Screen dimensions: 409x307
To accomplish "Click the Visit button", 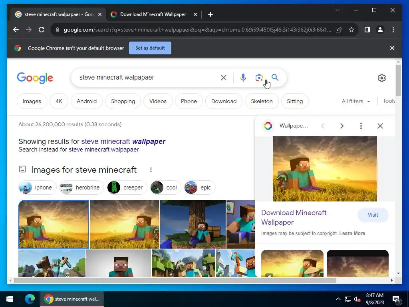I will pos(373,215).
